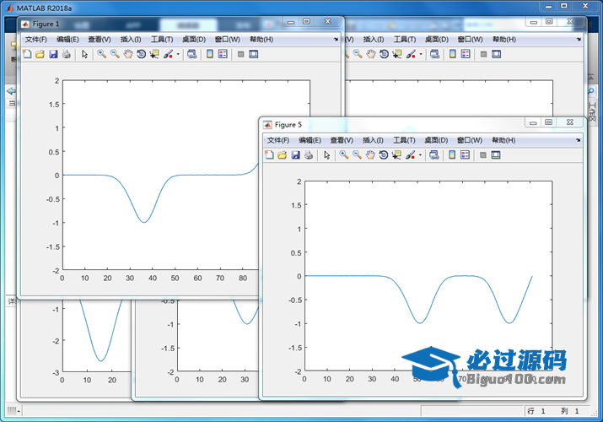Toggle Zoom In tool in Figure 1

101,54
